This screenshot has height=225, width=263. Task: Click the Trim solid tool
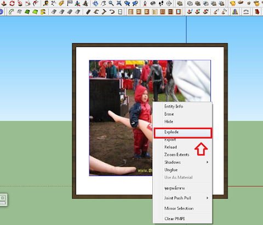[214, 3]
